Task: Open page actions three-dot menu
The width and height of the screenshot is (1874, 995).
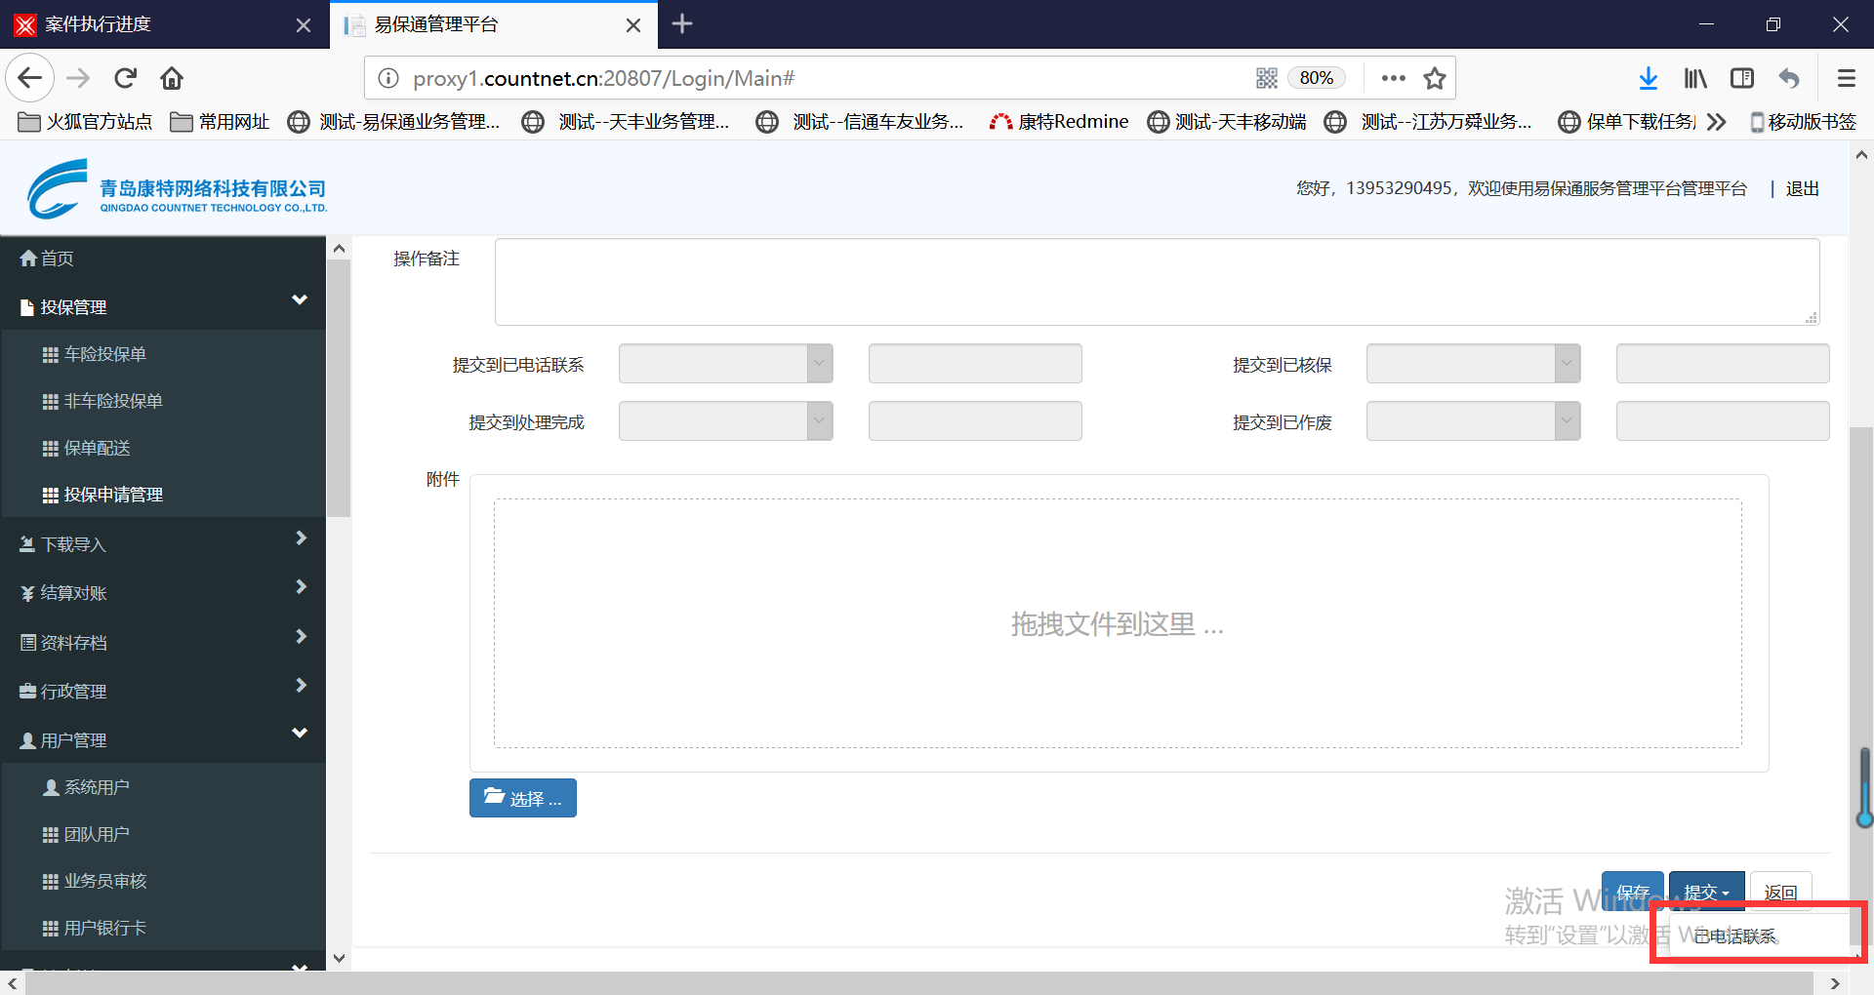Action: (1394, 78)
